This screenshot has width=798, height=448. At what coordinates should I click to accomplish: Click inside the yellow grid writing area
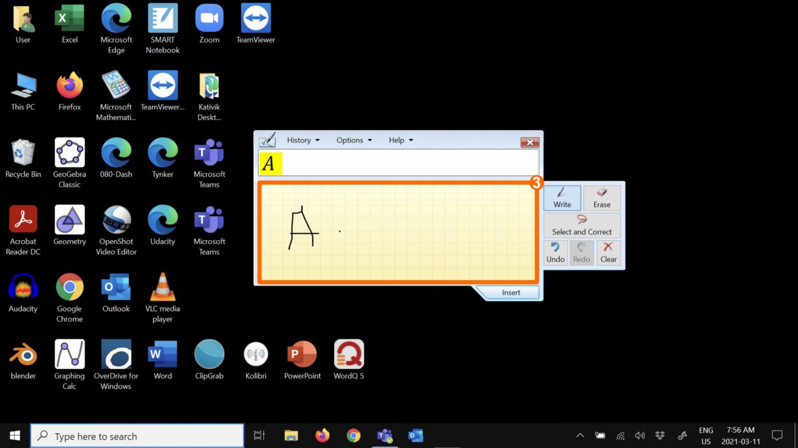tap(416, 234)
